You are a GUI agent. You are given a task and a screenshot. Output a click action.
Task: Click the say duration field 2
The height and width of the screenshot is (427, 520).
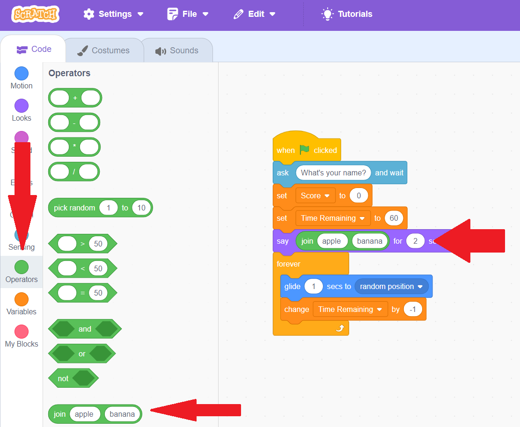[415, 241]
